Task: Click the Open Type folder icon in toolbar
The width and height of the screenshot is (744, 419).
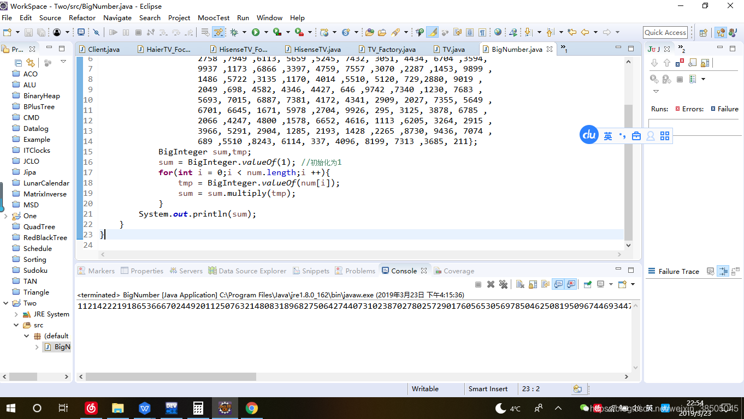Action: pyautogui.click(x=370, y=32)
